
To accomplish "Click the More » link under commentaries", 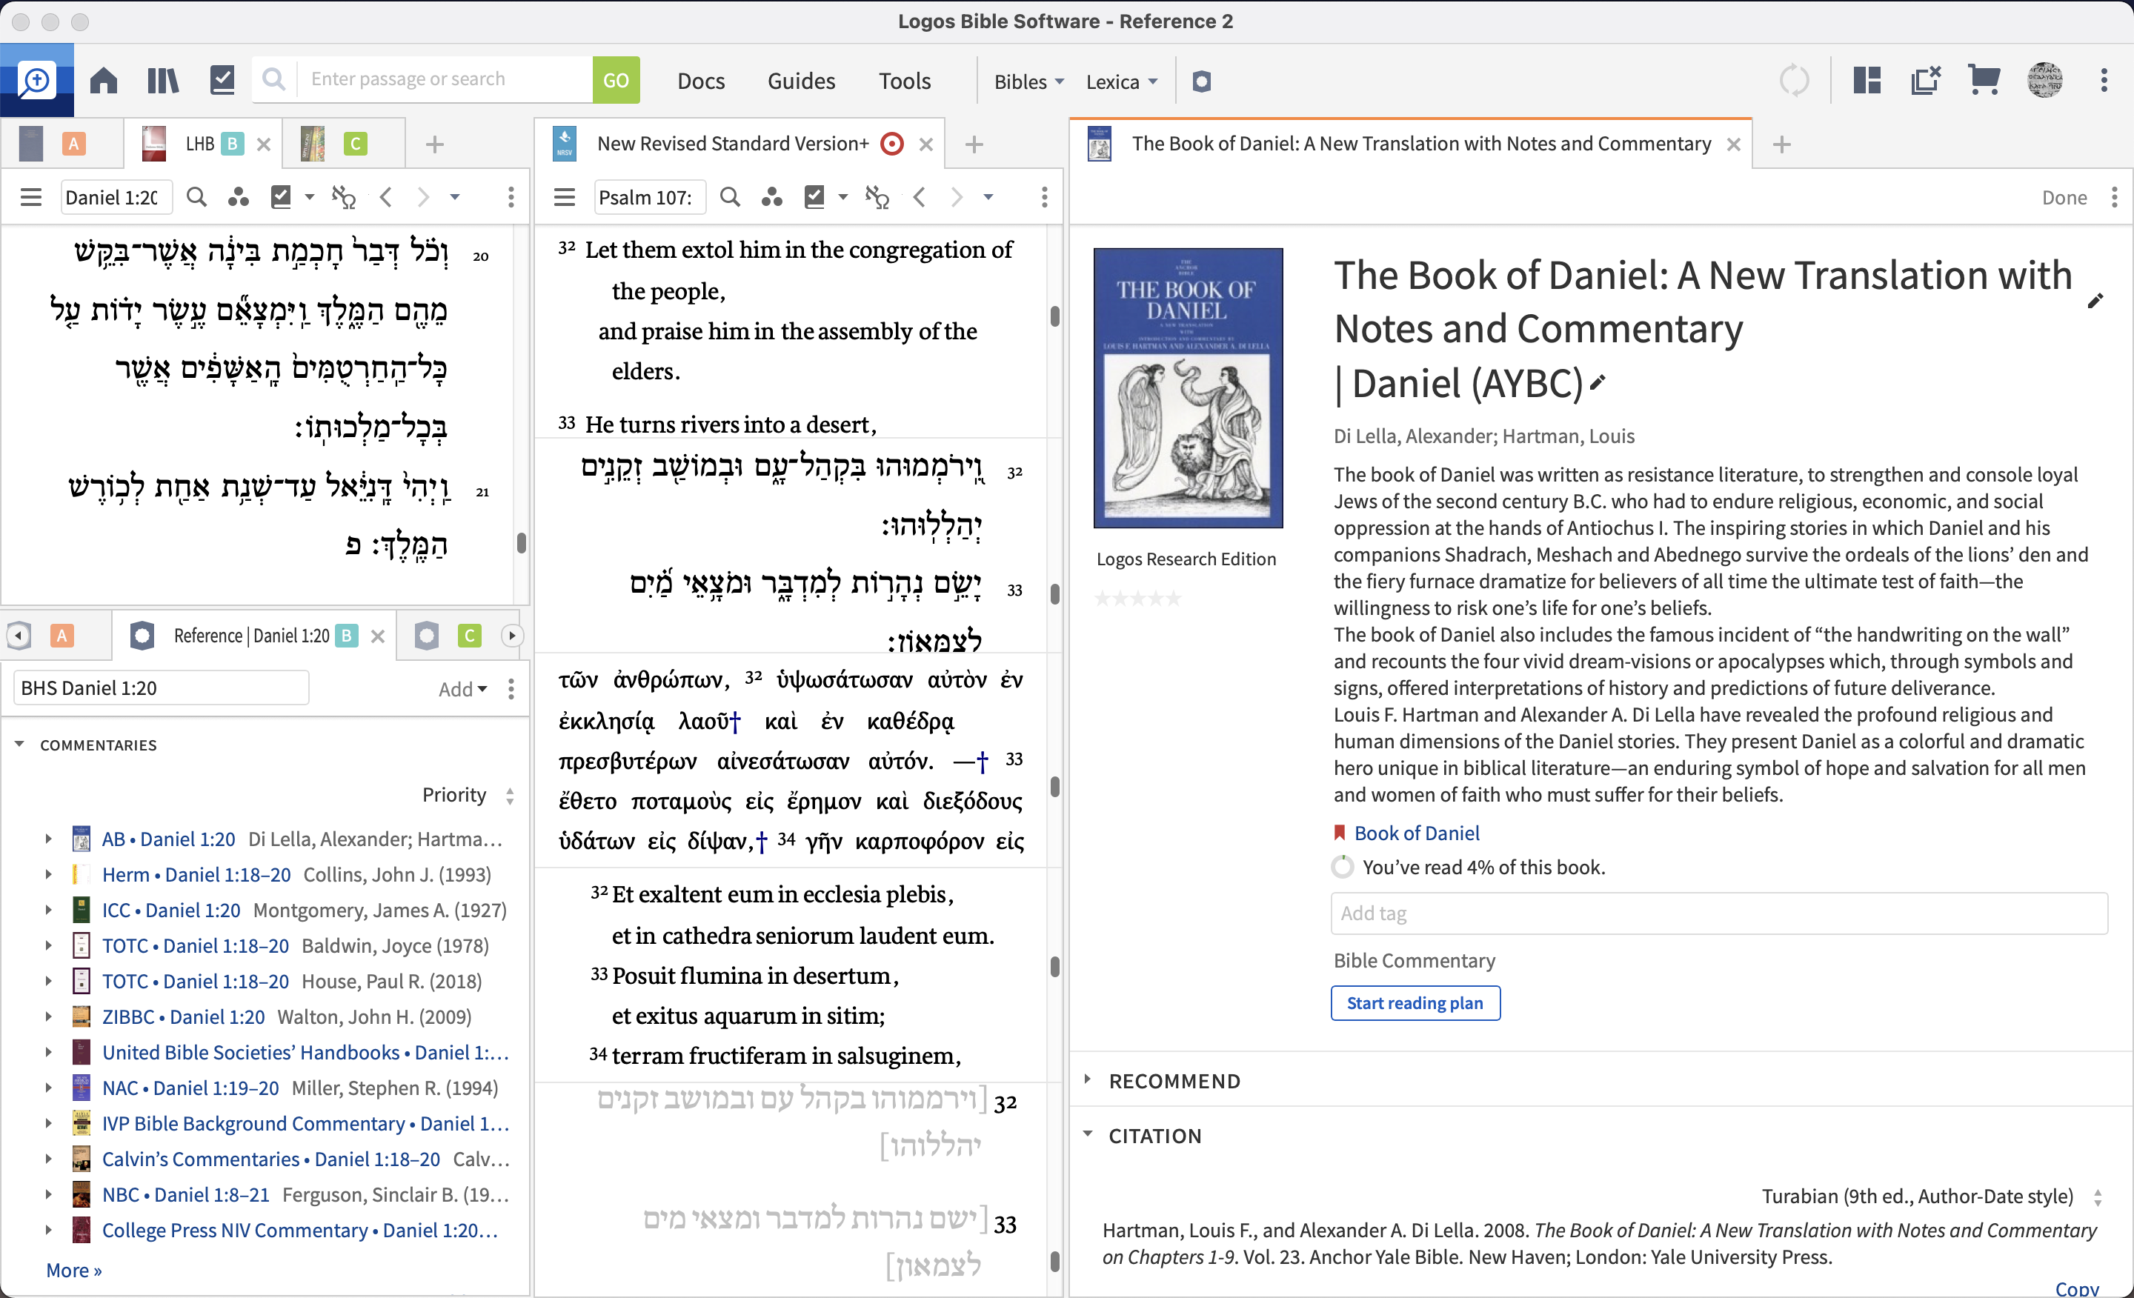I will point(73,1269).
